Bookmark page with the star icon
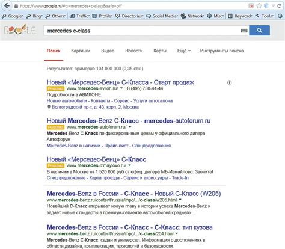 pos(259,6)
